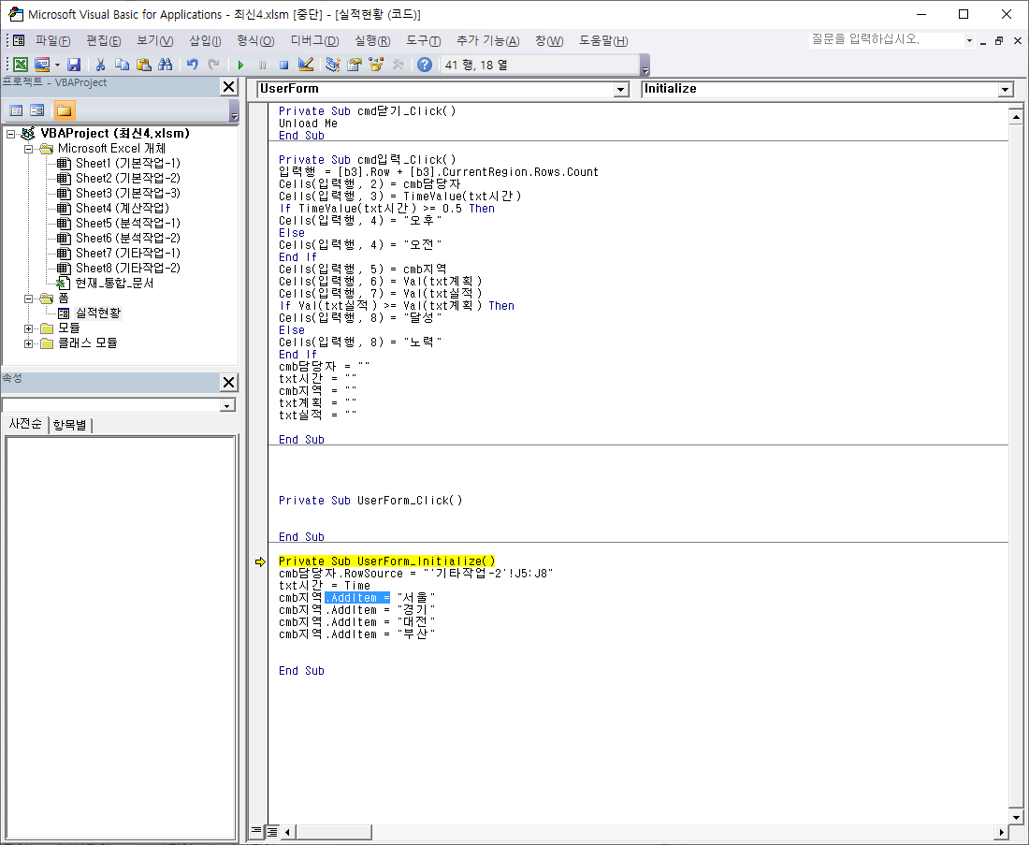Expand the 모듈 folder in project tree
This screenshot has height=845, width=1029.
coord(30,328)
